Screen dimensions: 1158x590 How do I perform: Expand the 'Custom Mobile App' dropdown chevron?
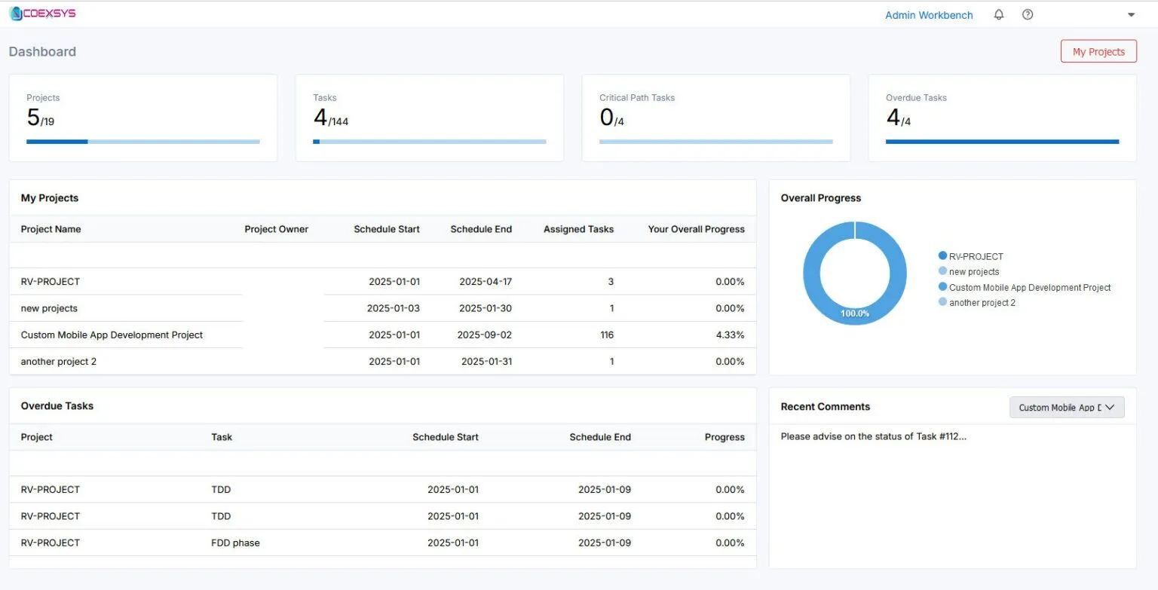[x=1108, y=407]
